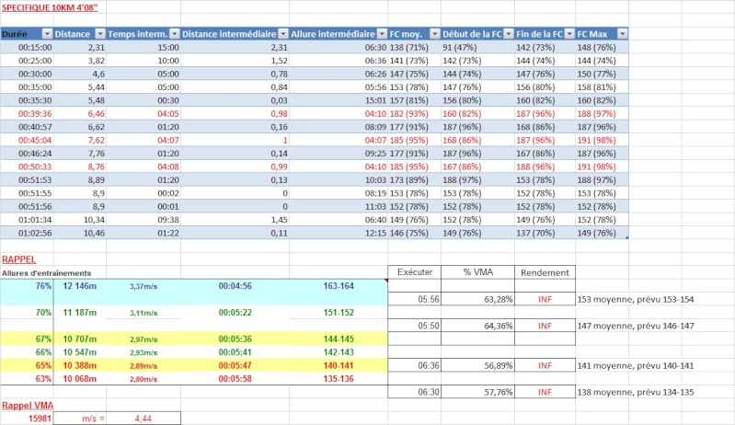Select the distance cell 10,46
The height and width of the screenshot is (425, 735).
coord(80,233)
